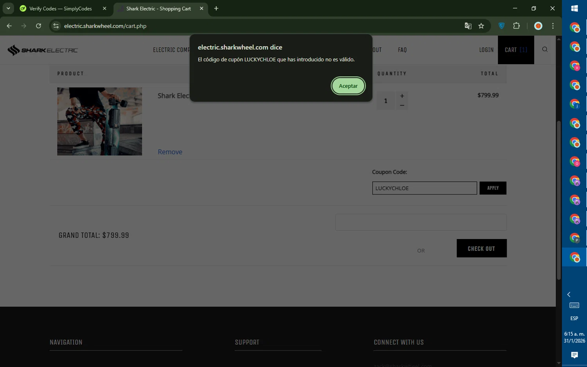Click the browser forward arrow
The height and width of the screenshot is (367, 587).
coord(24,26)
